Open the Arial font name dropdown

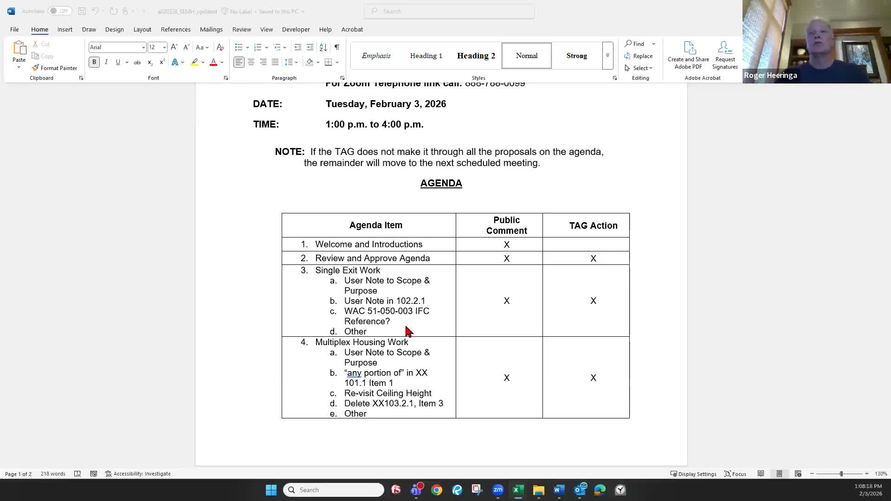(143, 47)
